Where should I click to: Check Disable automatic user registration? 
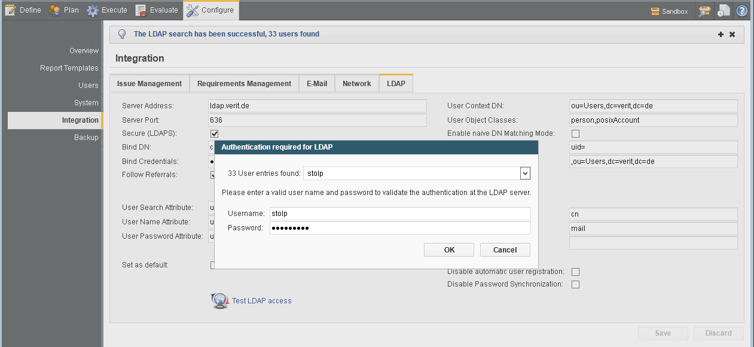tap(575, 272)
